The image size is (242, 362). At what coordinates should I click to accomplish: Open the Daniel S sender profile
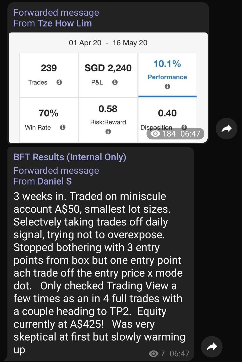click(x=55, y=181)
